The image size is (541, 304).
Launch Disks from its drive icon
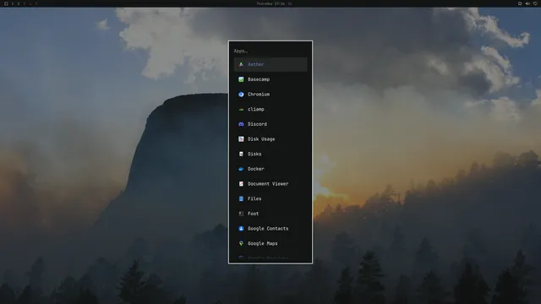(241, 154)
